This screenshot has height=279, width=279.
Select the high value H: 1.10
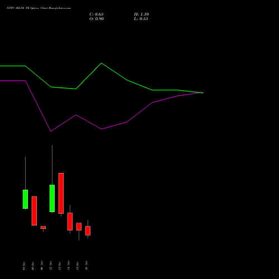pos(141,15)
